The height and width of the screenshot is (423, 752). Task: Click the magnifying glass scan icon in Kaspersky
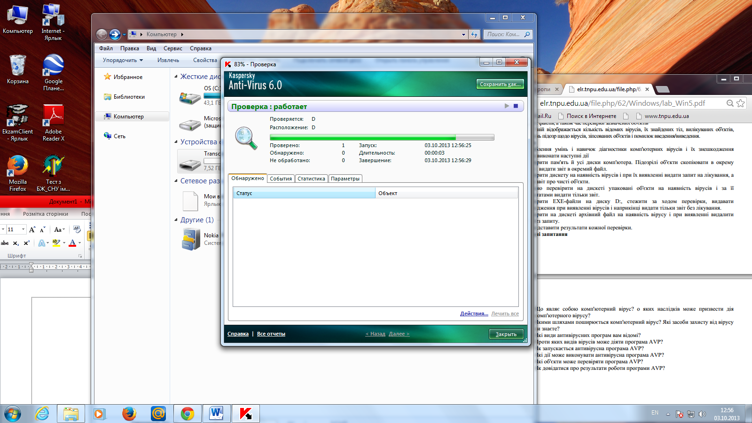[246, 138]
